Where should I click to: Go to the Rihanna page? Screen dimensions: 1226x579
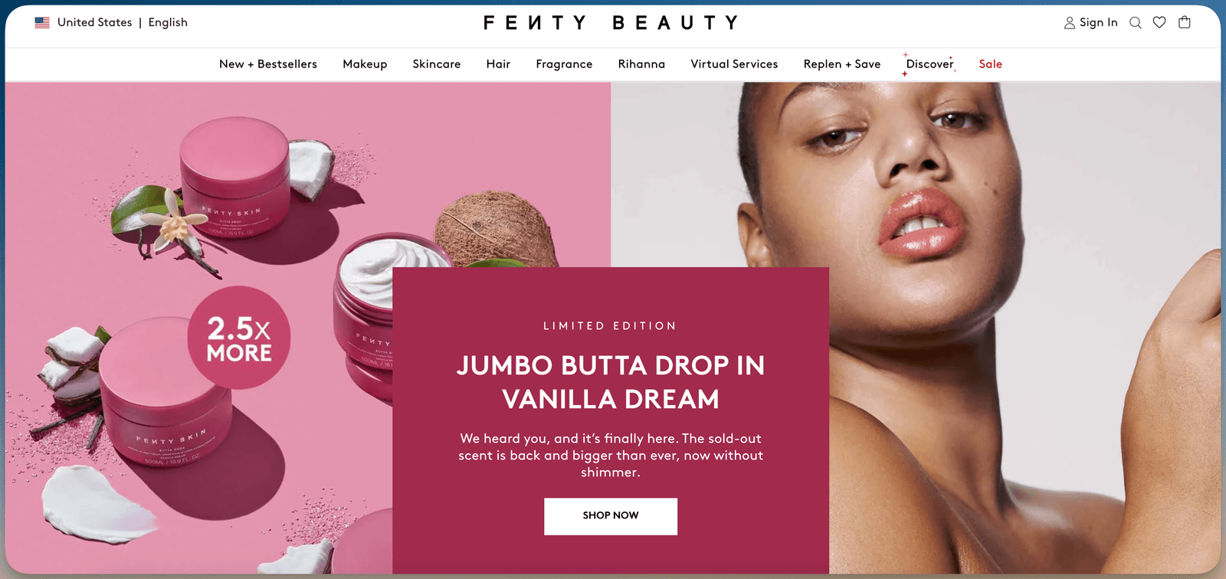[x=641, y=64]
